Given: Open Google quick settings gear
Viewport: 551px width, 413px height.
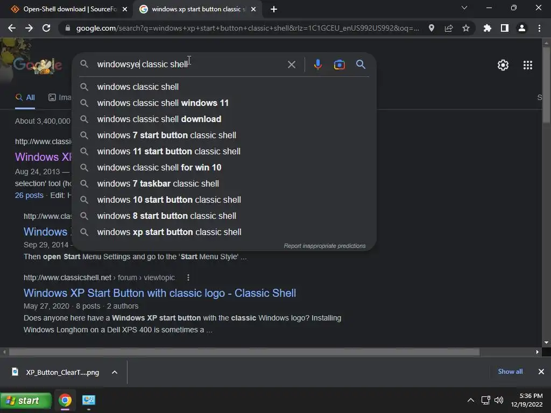Looking at the screenshot, I should tap(503, 65).
